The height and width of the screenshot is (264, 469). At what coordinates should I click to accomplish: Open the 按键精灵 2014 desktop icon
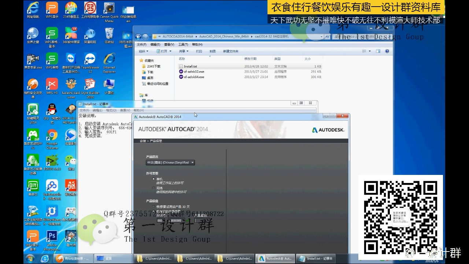coord(33,114)
